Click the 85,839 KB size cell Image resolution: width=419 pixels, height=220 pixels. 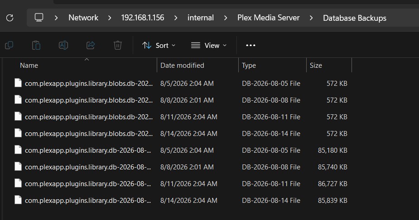point(332,201)
